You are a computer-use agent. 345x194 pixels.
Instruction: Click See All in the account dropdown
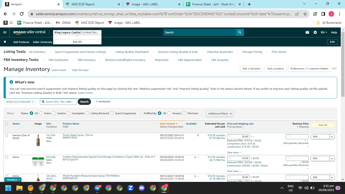(x=77, y=42)
